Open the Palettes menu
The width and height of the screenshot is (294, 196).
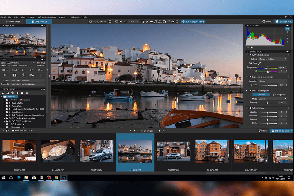63,17
